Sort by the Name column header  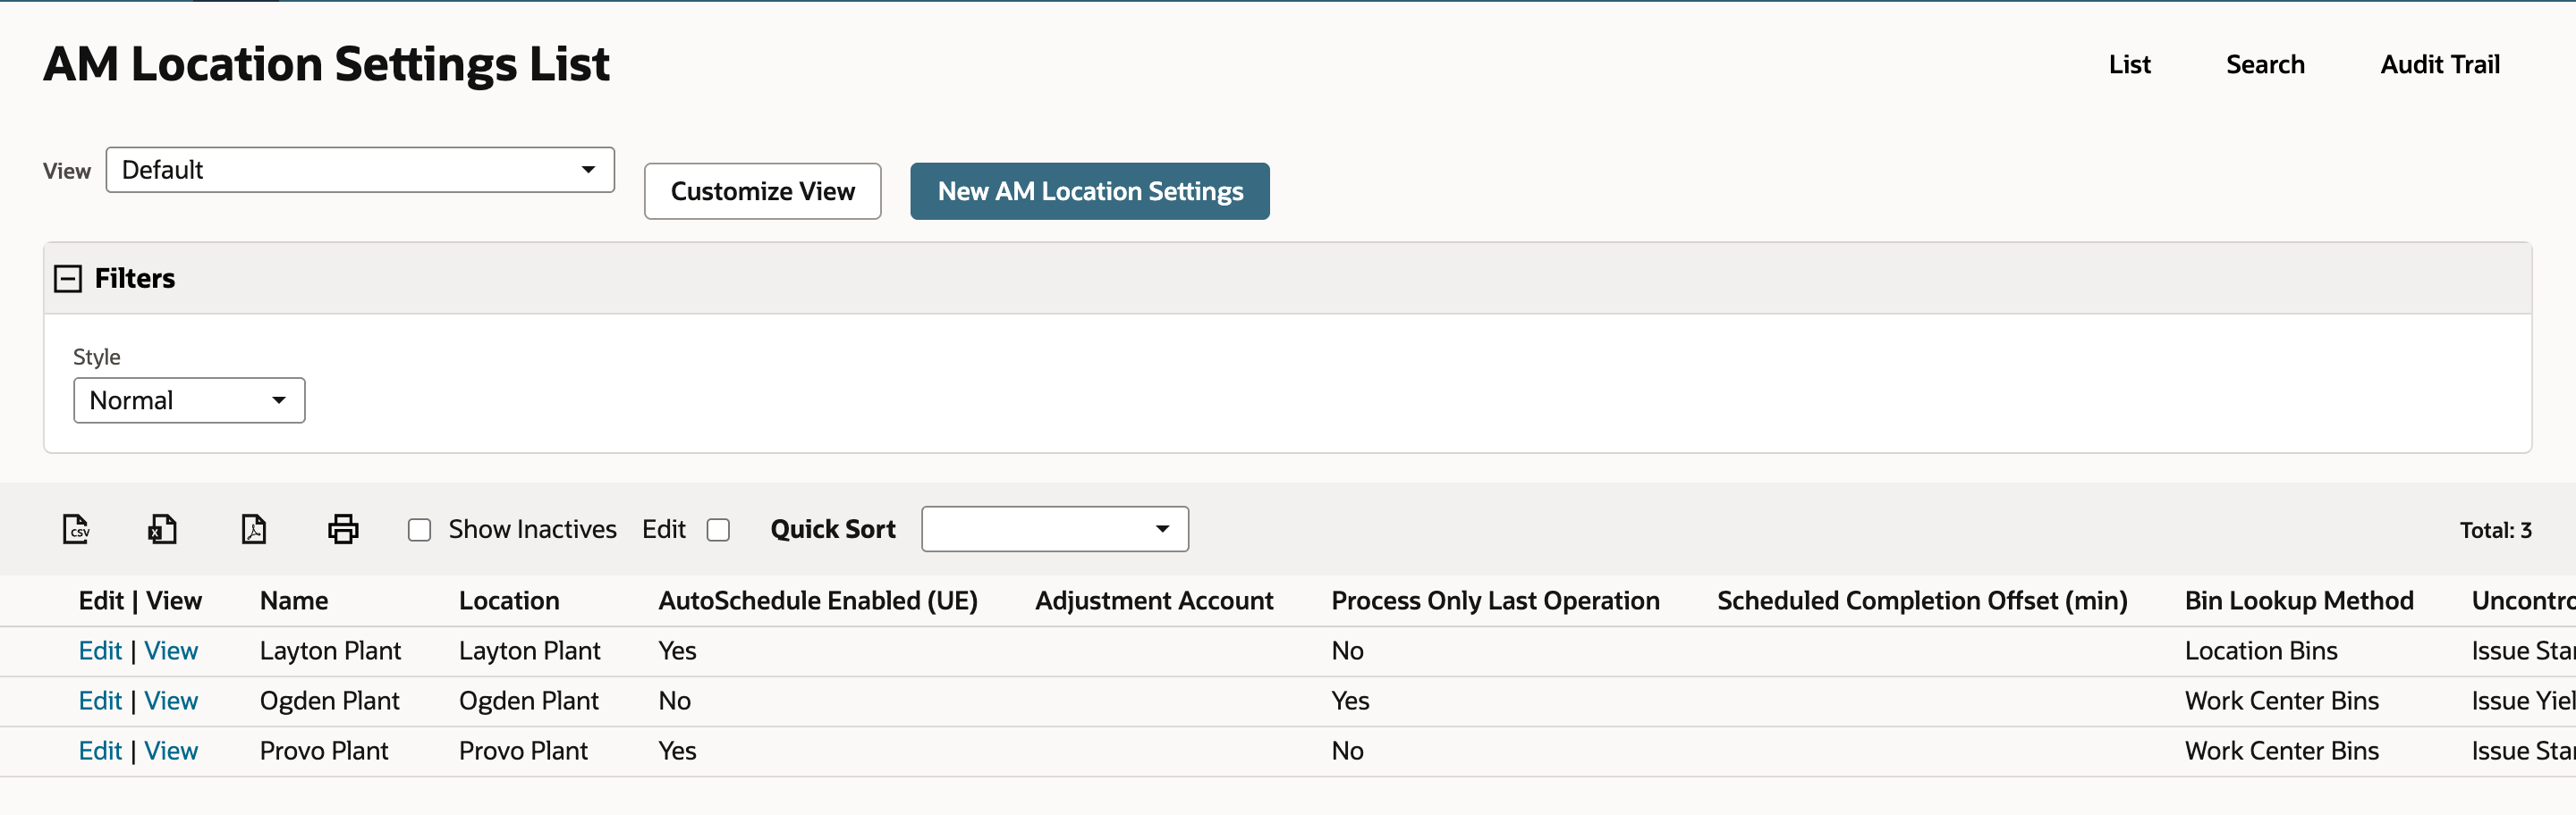click(294, 601)
